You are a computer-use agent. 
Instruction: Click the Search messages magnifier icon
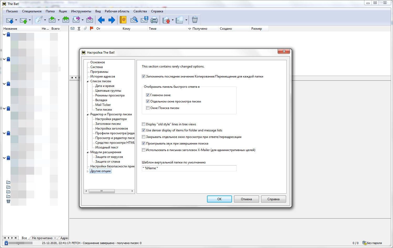134,20
